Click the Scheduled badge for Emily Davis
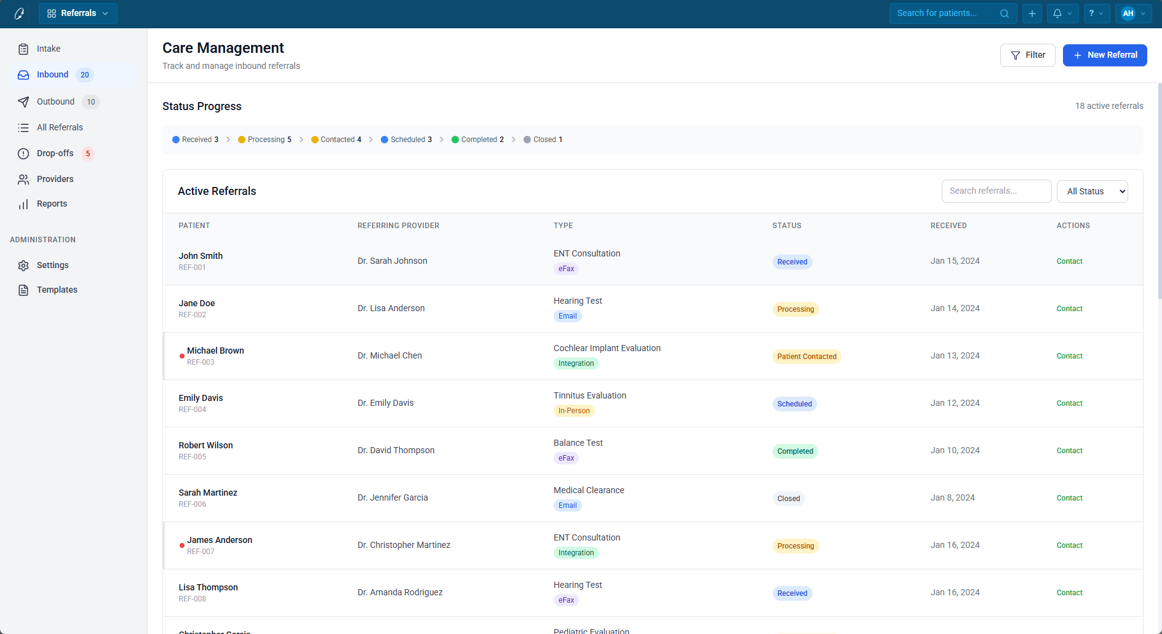The height and width of the screenshot is (634, 1162). point(794,404)
